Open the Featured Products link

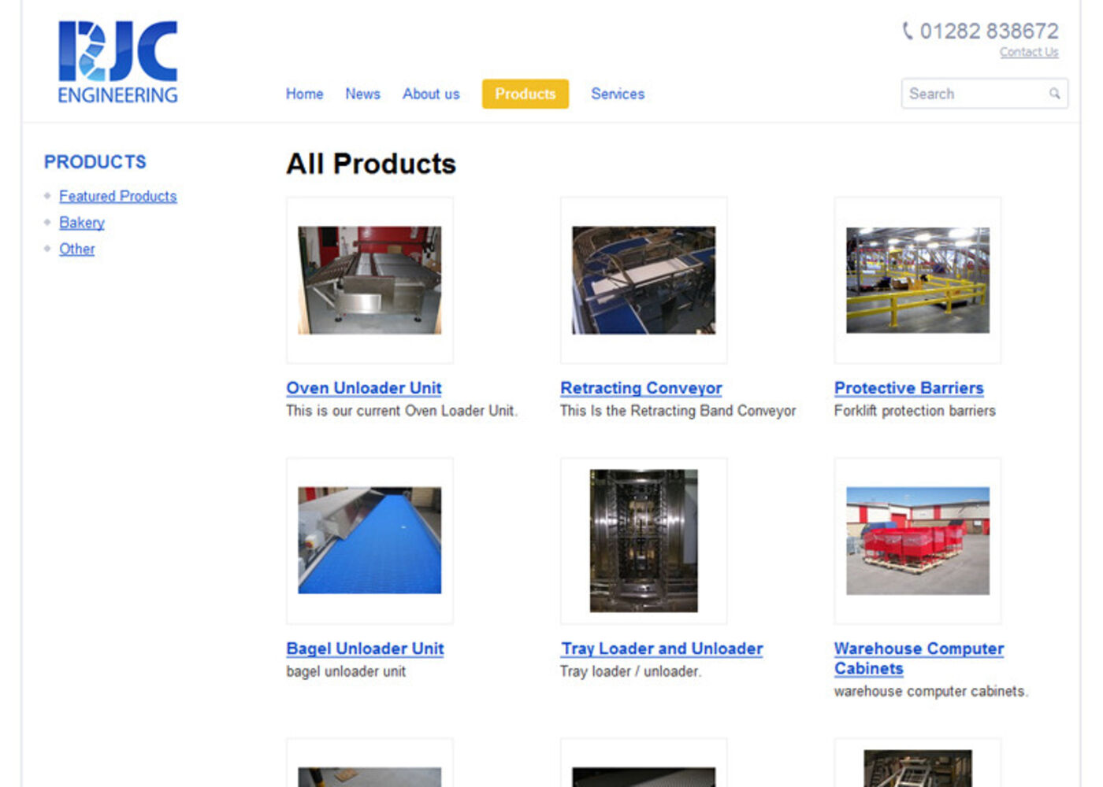[x=117, y=196]
